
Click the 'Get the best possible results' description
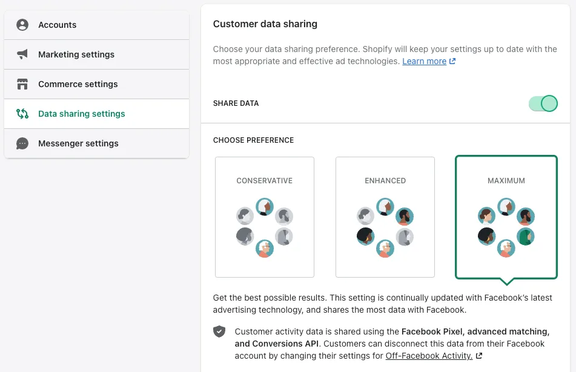[382, 304]
